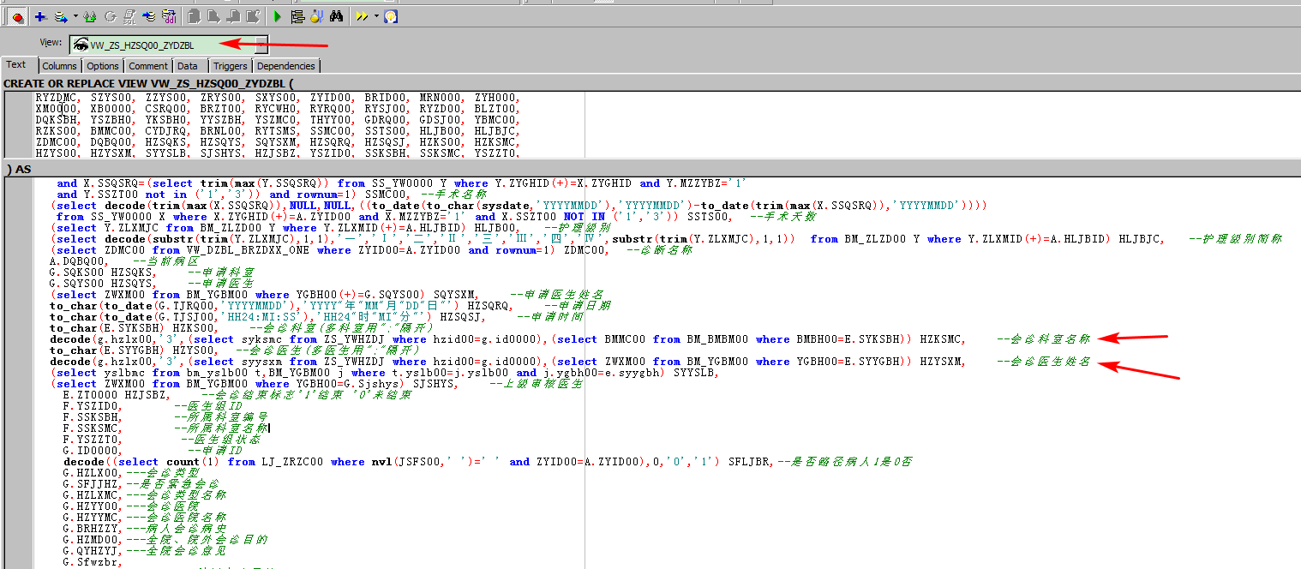Screen dimensions: 1301x569
Task: Open dropdown beside the database arrow icon
Action: (x=75, y=16)
